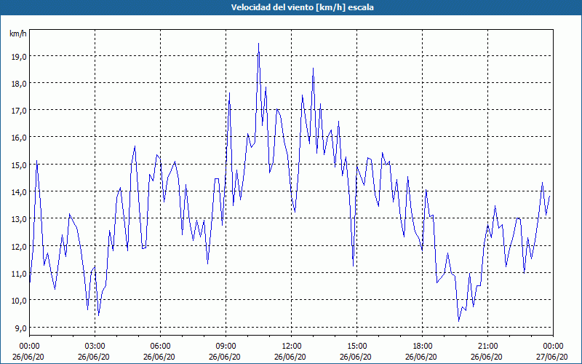The width and height of the screenshot is (582, 364).
Task: Click the 'km/h' axis unit label
Action: [18, 33]
